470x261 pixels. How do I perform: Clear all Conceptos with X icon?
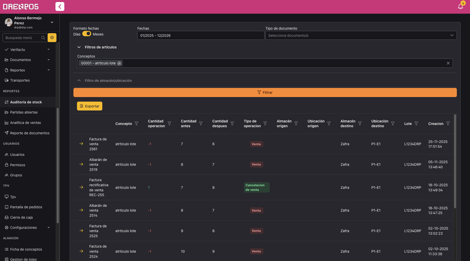[448, 63]
